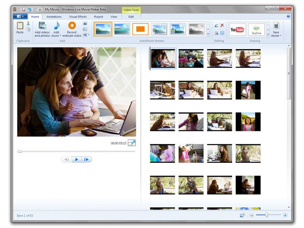Click the preview seek bar handle

(x=19, y=152)
